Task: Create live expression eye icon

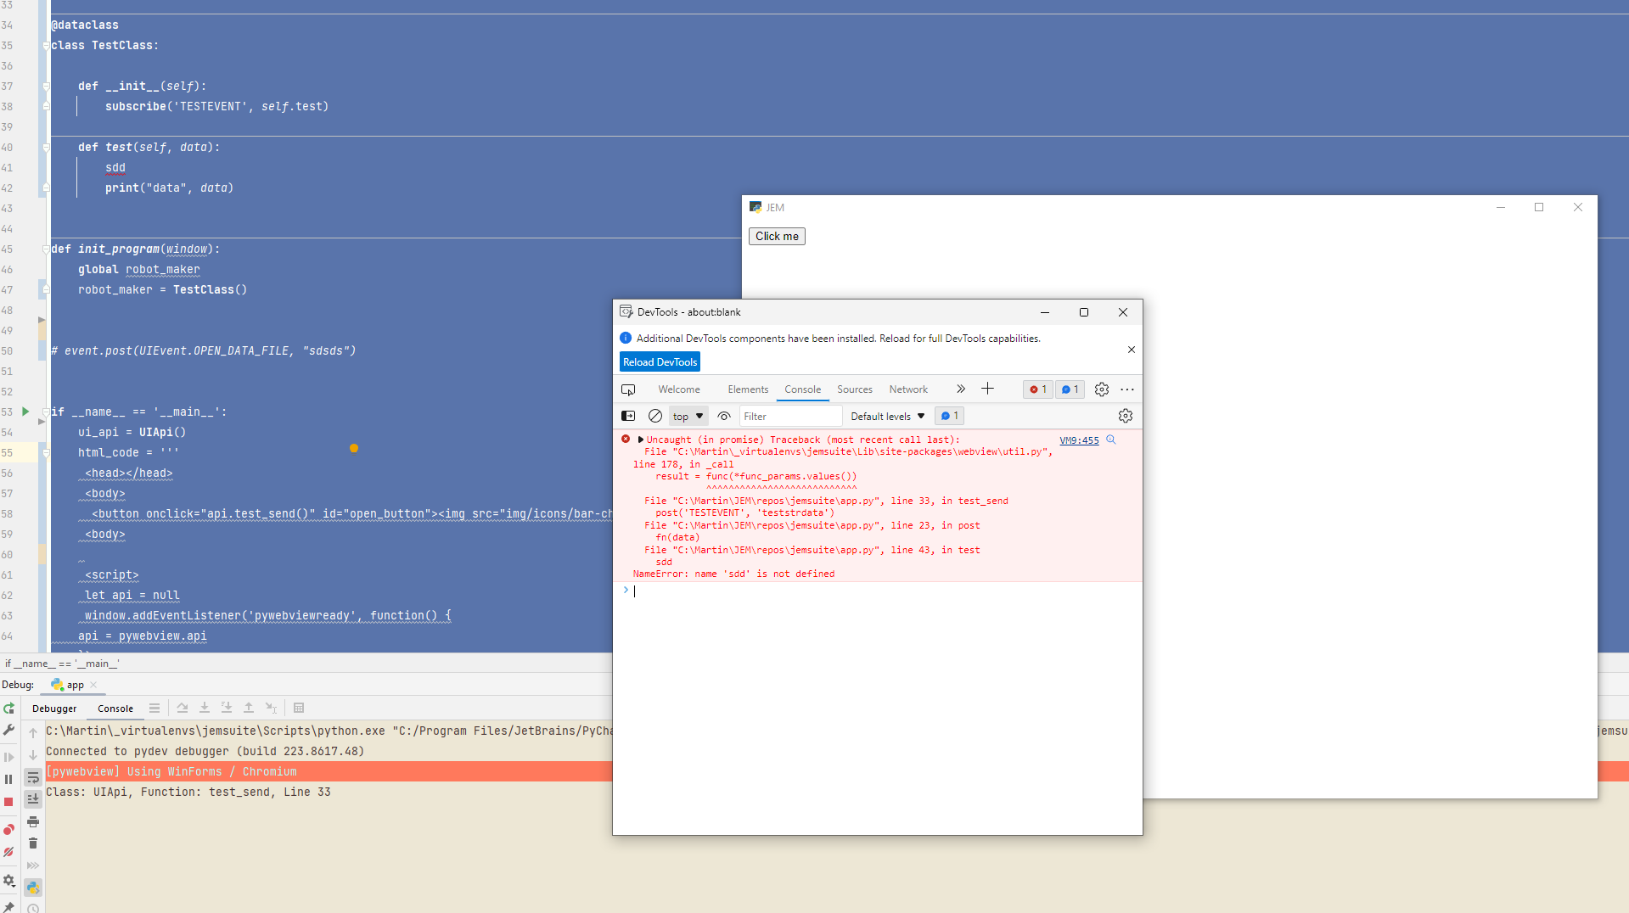Action: coord(724,416)
